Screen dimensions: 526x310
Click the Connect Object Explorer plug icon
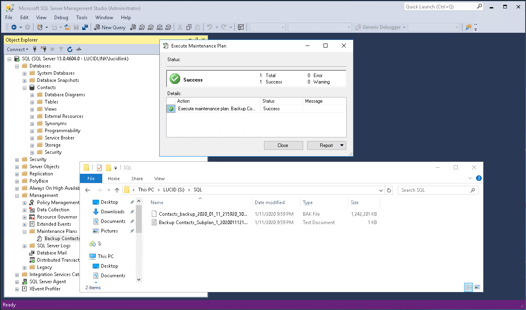pyautogui.click(x=35, y=50)
